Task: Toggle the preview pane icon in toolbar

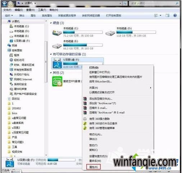Action: [x=168, y=15]
